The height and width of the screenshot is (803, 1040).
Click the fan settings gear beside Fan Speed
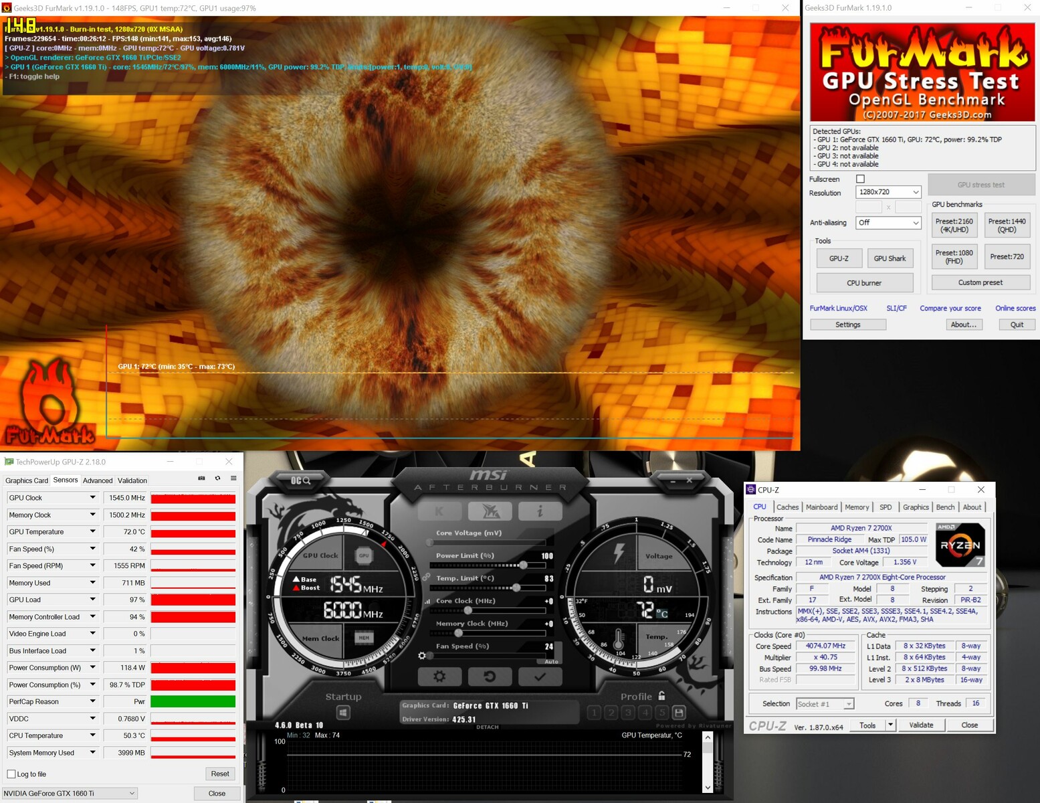click(422, 656)
